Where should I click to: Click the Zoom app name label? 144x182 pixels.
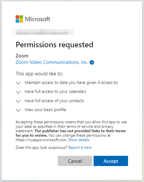(x=22, y=56)
